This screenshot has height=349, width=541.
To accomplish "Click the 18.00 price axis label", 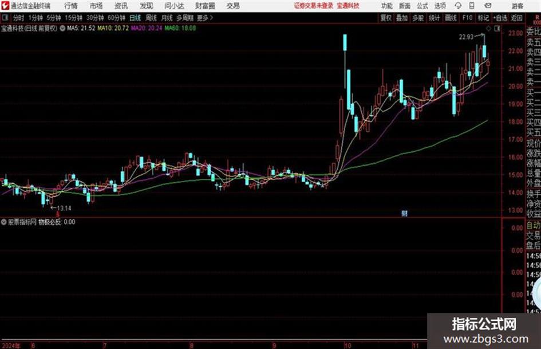I will (515, 121).
